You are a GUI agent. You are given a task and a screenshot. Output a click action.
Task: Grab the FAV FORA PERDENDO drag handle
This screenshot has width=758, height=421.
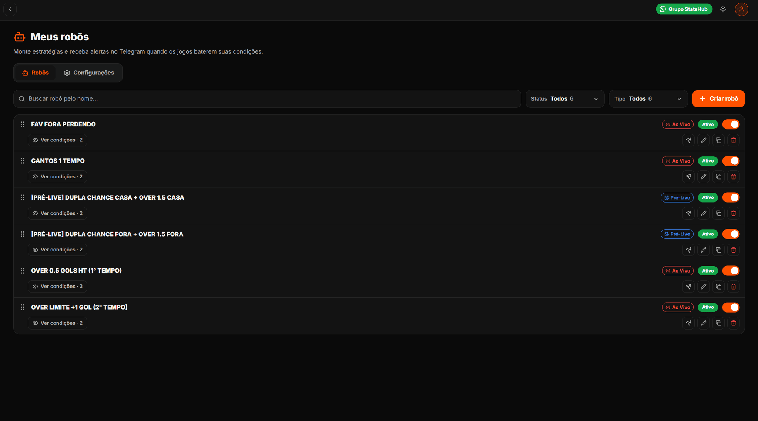22,124
